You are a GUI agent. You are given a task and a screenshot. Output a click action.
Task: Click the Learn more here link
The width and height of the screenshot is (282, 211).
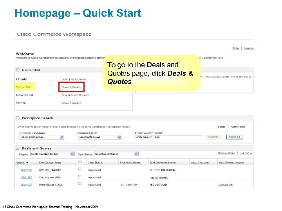coord(213,58)
